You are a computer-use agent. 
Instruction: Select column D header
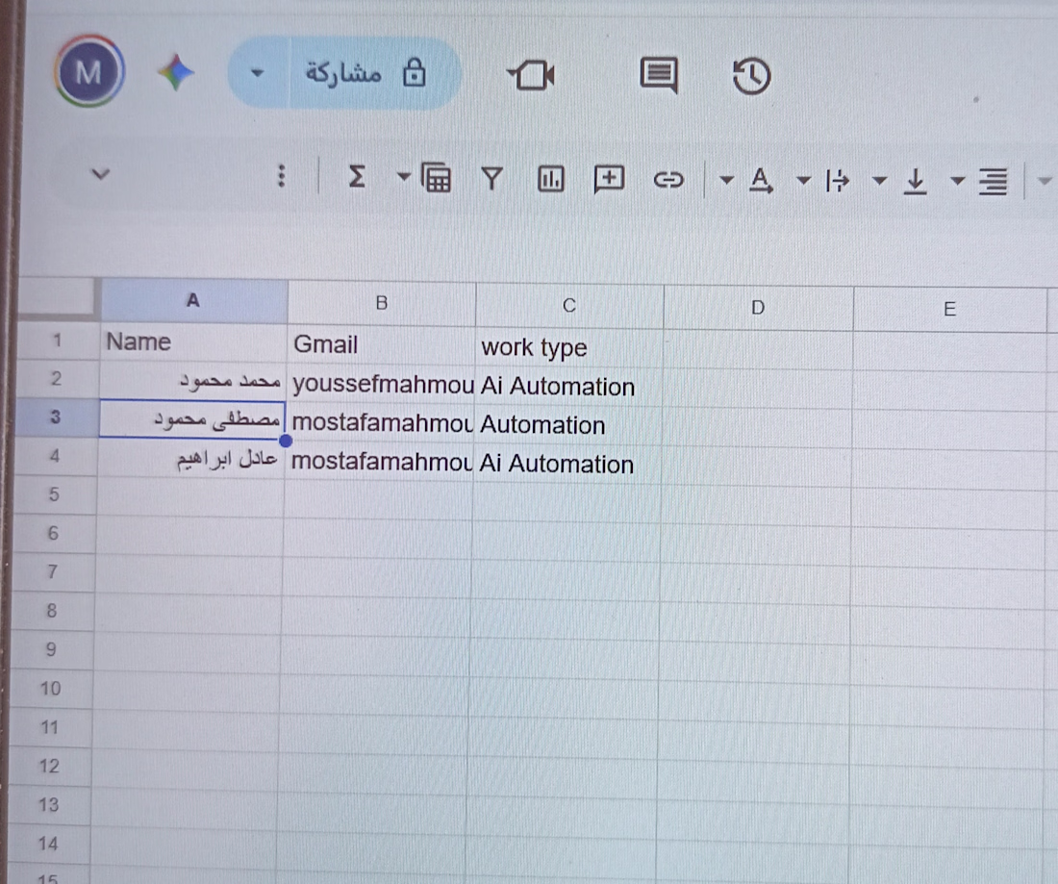tap(759, 308)
